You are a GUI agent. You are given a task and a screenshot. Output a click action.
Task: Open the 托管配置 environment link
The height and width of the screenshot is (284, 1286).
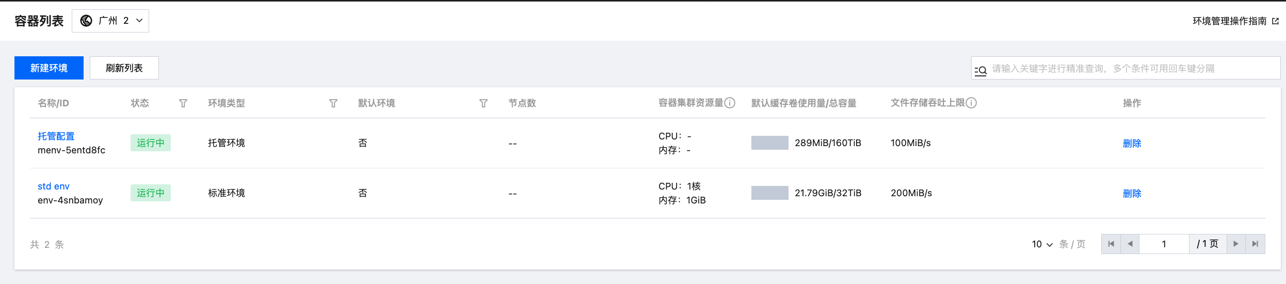coord(56,136)
